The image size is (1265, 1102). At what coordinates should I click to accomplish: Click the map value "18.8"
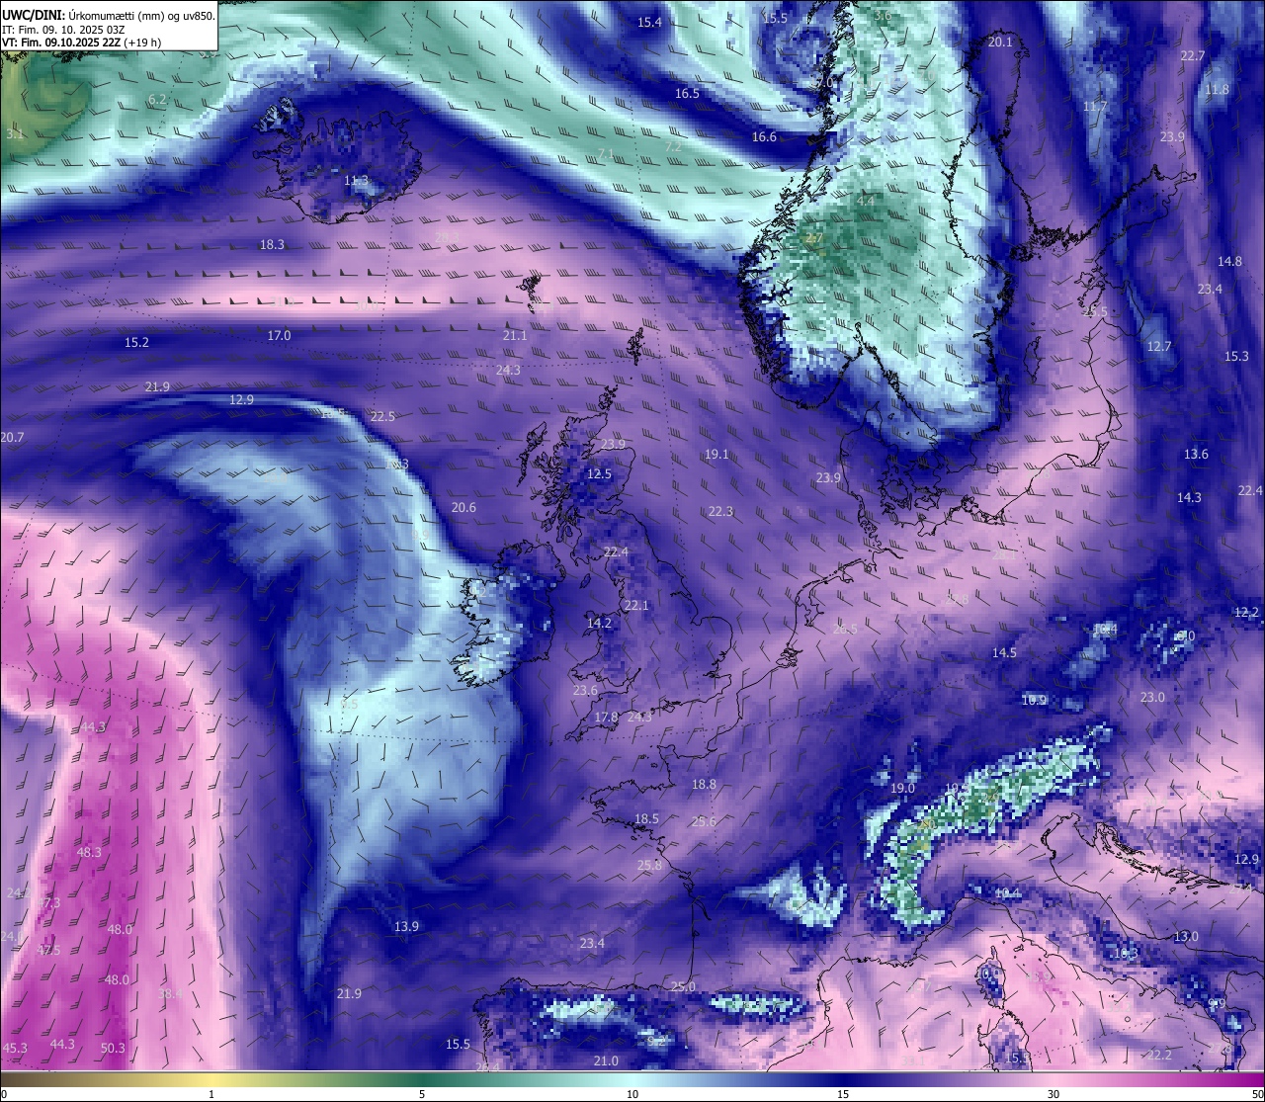[x=704, y=784]
